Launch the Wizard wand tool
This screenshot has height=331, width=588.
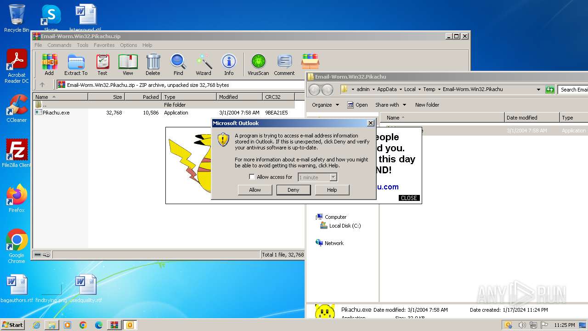(204, 65)
